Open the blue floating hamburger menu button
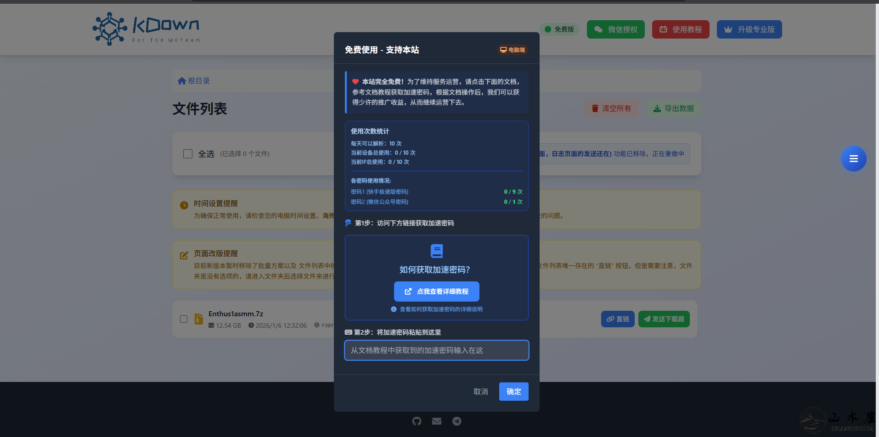 pos(853,158)
